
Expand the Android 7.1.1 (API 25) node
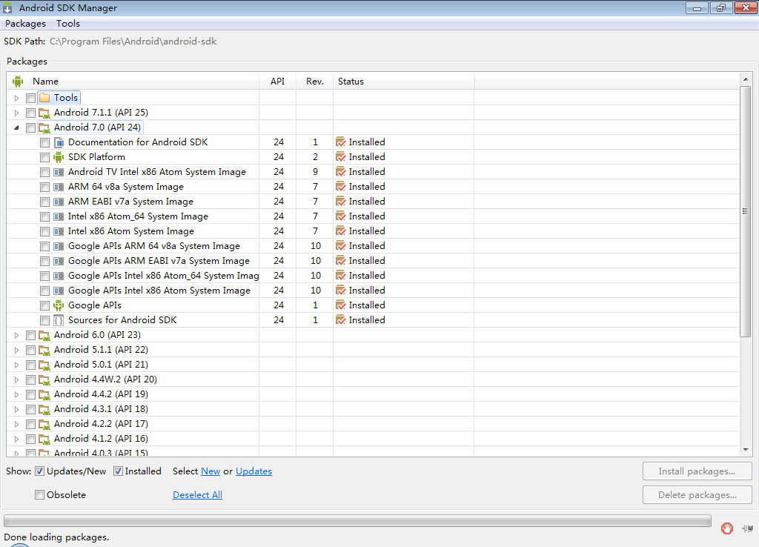tap(16, 113)
